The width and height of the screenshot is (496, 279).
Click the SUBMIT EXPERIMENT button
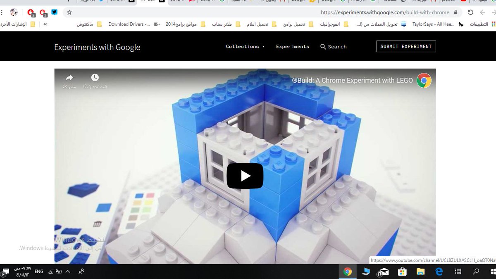[x=406, y=46]
